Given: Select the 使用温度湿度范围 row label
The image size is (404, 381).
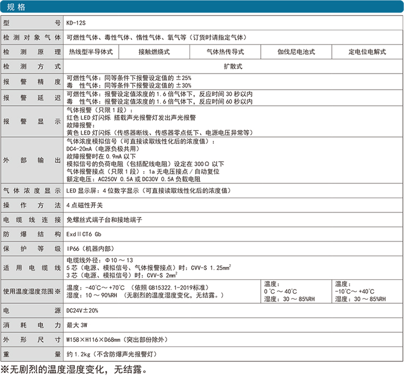Looking at the screenshot, I should pos(32,291).
